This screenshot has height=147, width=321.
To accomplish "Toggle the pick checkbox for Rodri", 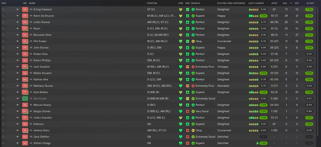I will (x=3, y=29).
